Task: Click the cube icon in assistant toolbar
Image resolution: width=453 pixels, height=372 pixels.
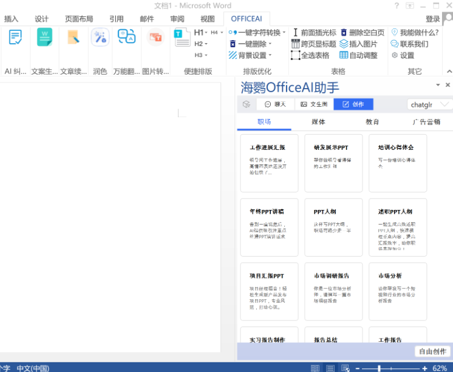Action: click(247, 104)
